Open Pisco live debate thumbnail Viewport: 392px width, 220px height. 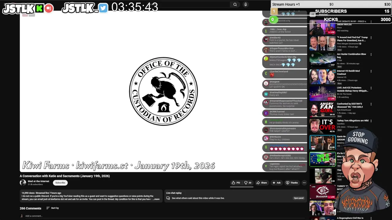(322, 27)
